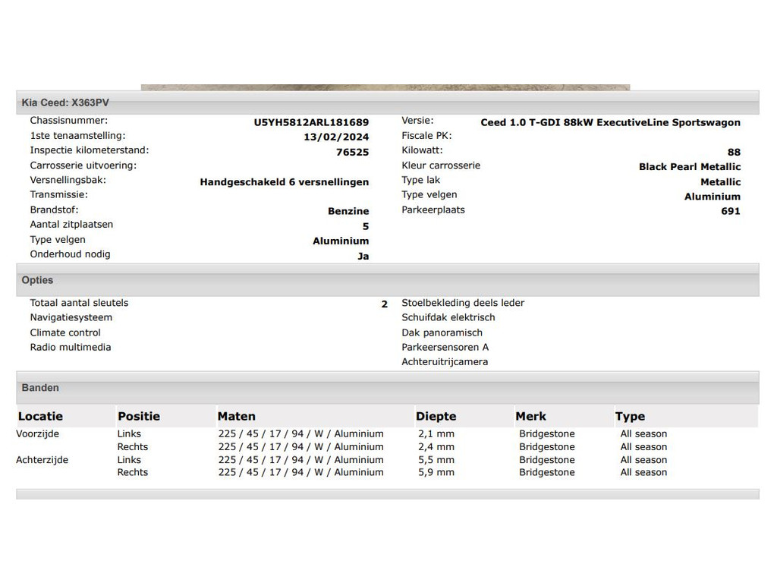Click the Versie value Ceed 1.0 T-GDI
777x583 pixels.
pyautogui.click(x=611, y=122)
